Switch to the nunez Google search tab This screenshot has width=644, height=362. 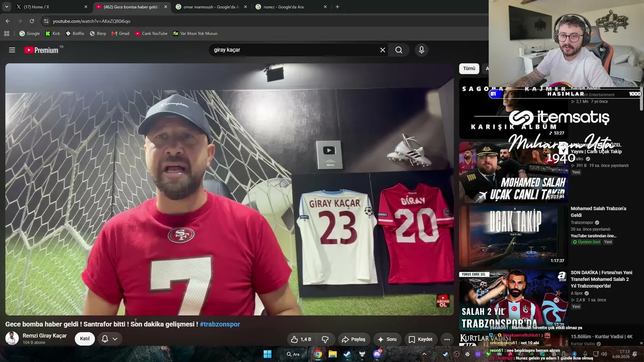click(x=291, y=7)
